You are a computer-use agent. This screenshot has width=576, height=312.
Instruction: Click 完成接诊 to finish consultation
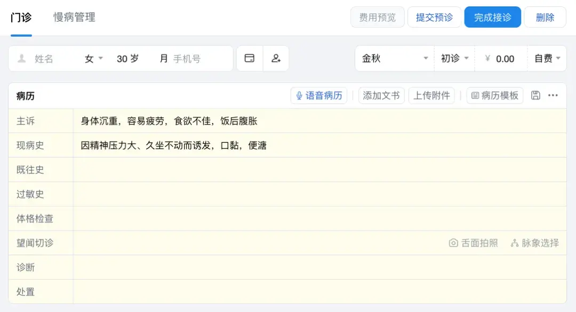[x=493, y=17]
